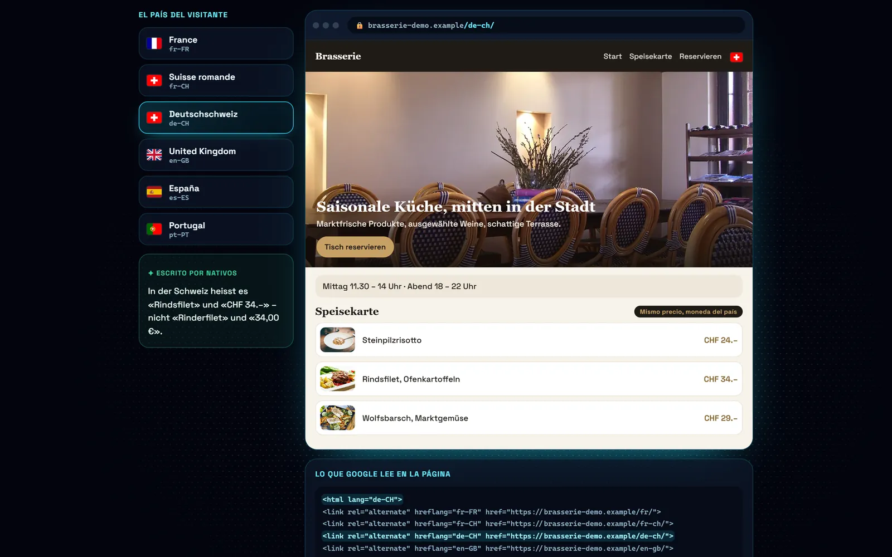This screenshot has width=892, height=557.
Task: Click the Brasserie logo text
Action: [338, 56]
